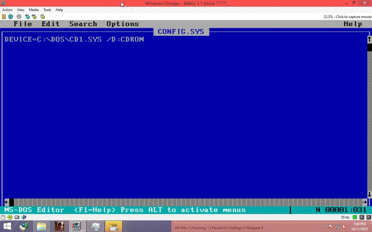Click the hard disk status bar icon
Image resolution: width=372 pixels, height=232 pixels.
[17, 217]
